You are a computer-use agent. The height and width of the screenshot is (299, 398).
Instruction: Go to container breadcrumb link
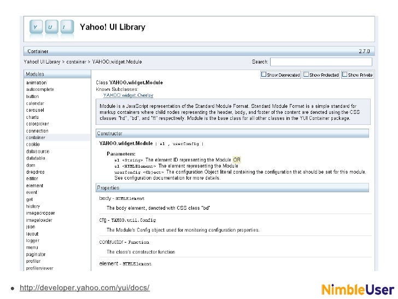pyautogui.click(x=76, y=62)
